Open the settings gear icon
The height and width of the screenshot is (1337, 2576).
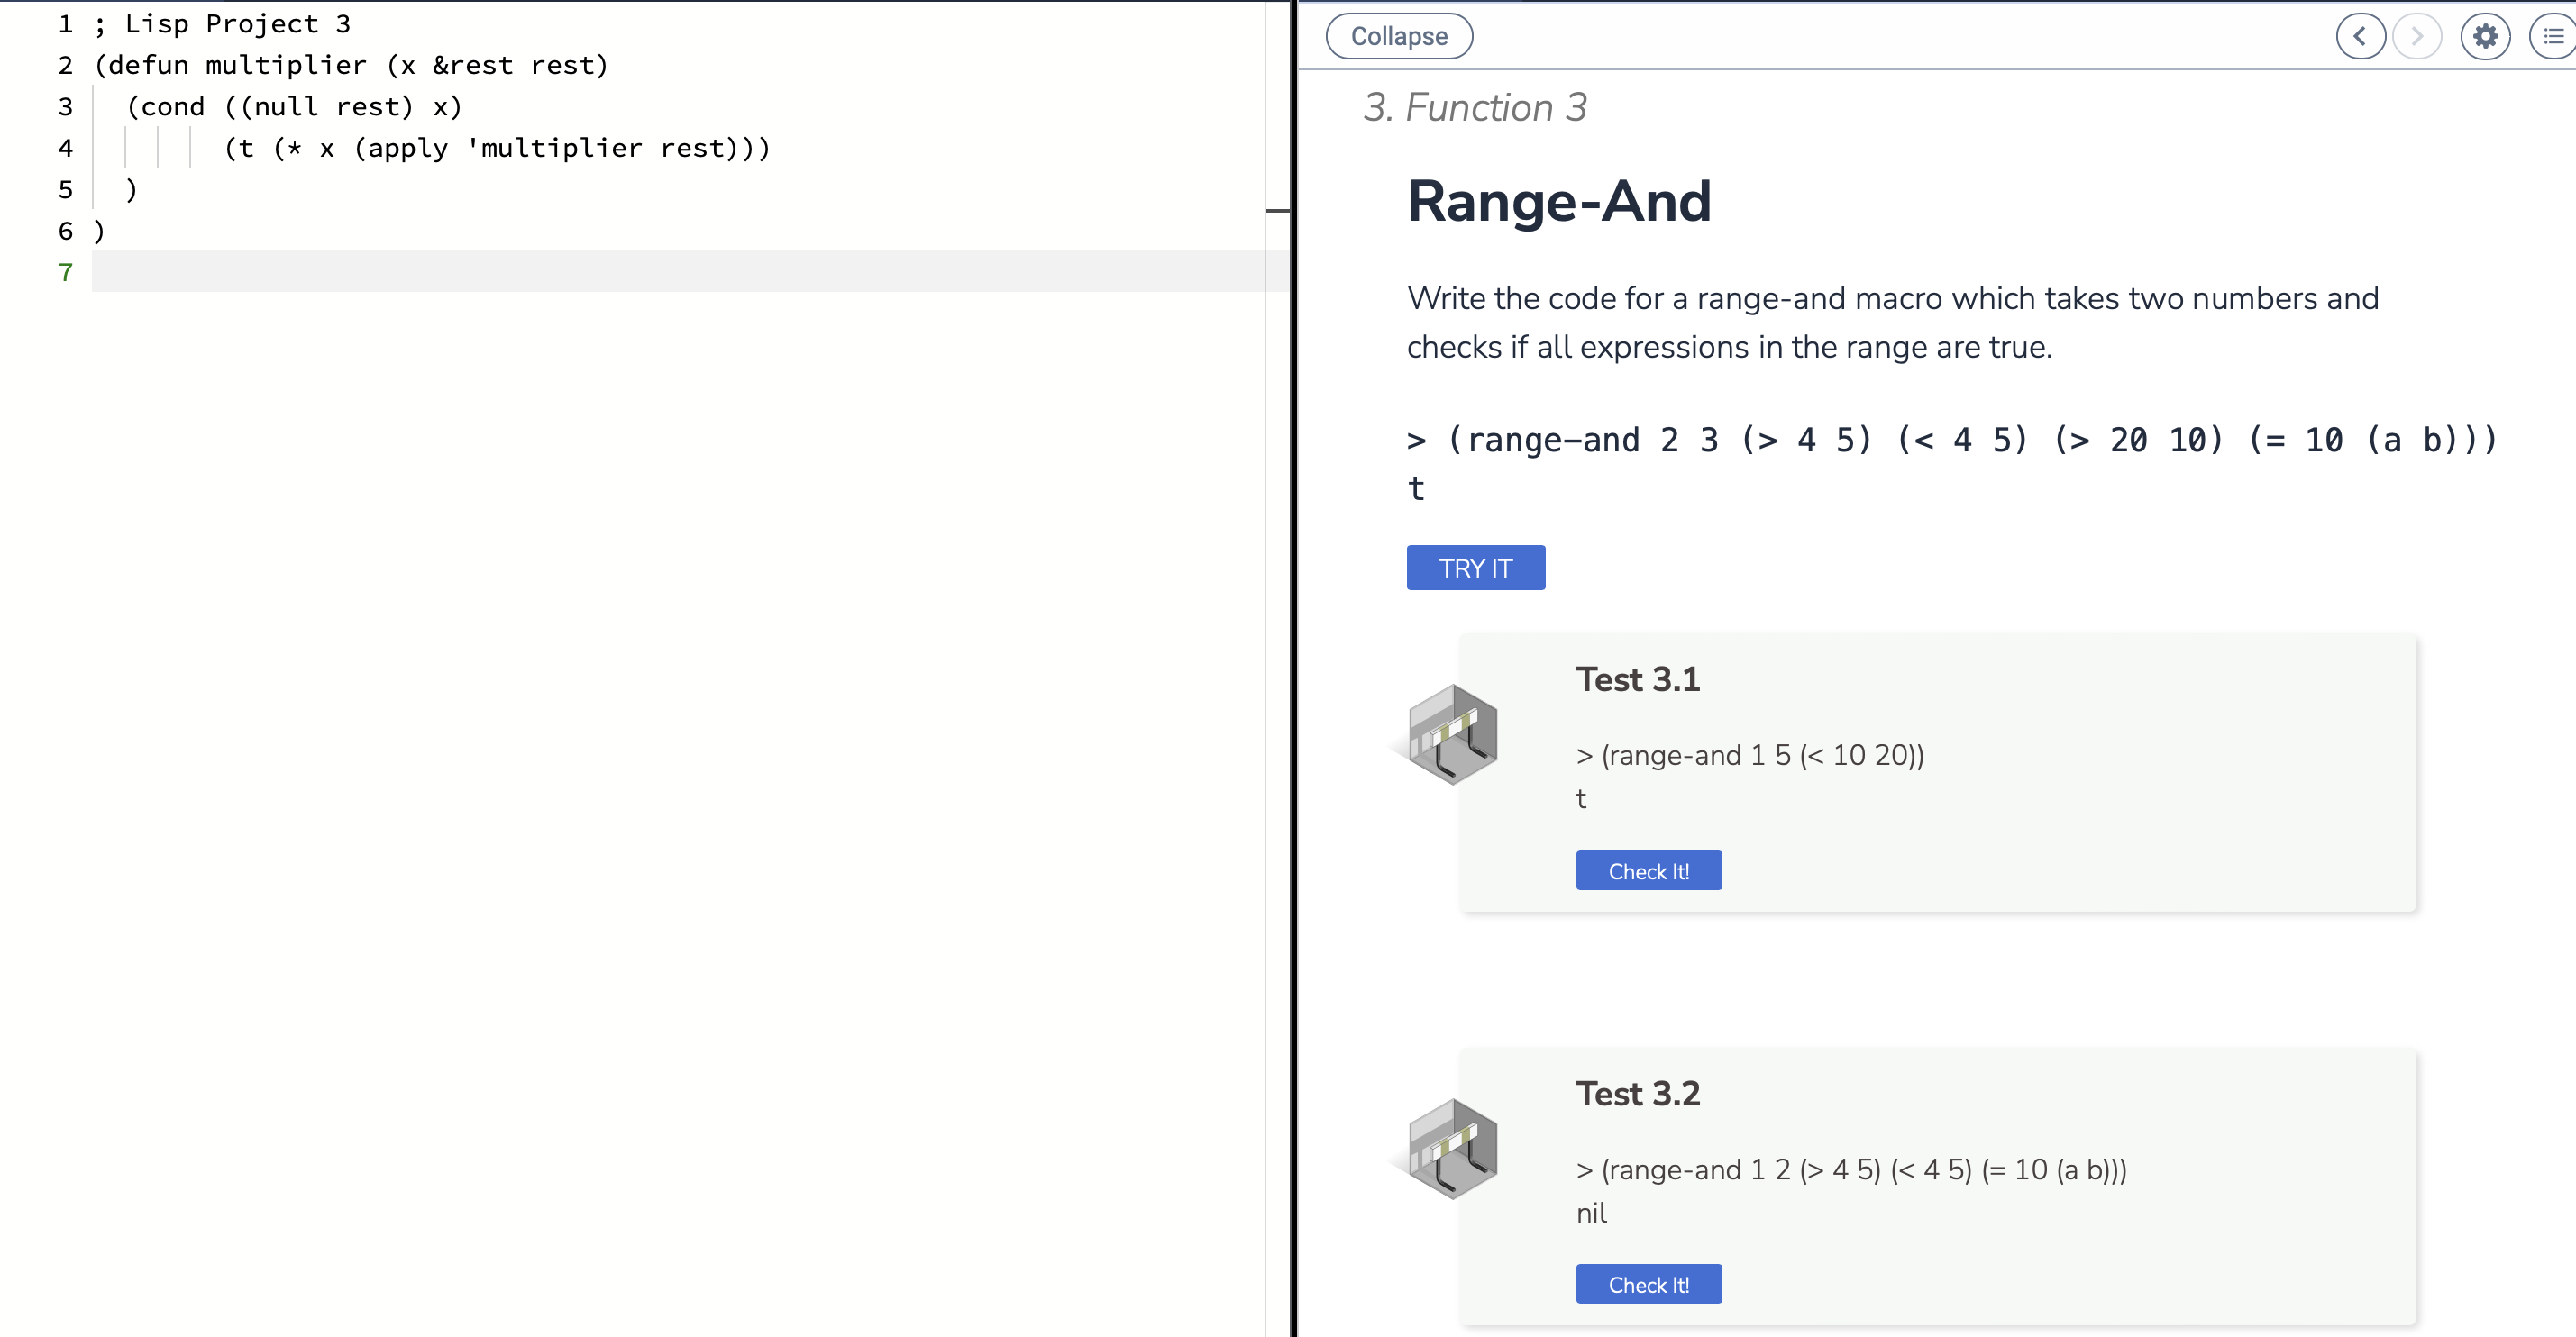(2485, 37)
